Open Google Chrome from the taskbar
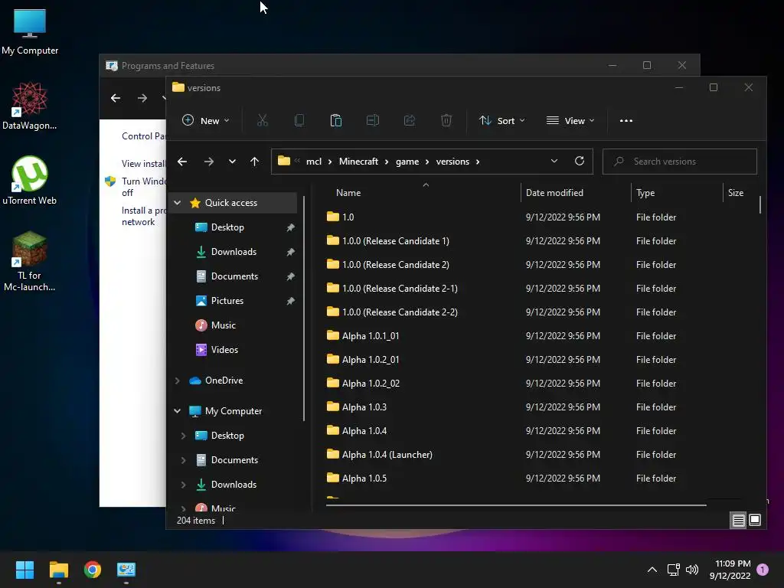The image size is (784, 588). click(x=93, y=570)
